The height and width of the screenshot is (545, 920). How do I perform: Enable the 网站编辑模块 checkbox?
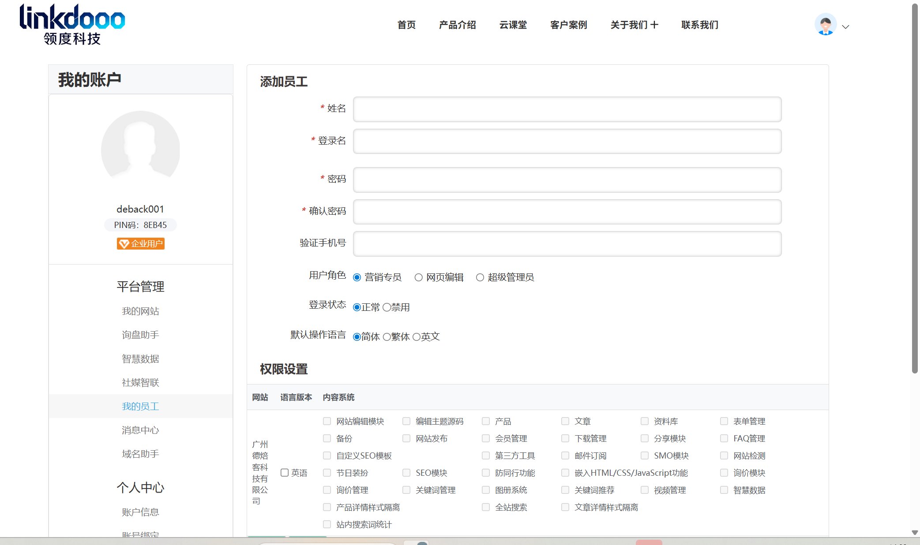tap(327, 421)
